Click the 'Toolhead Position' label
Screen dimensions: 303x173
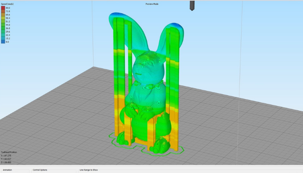coord(9,152)
